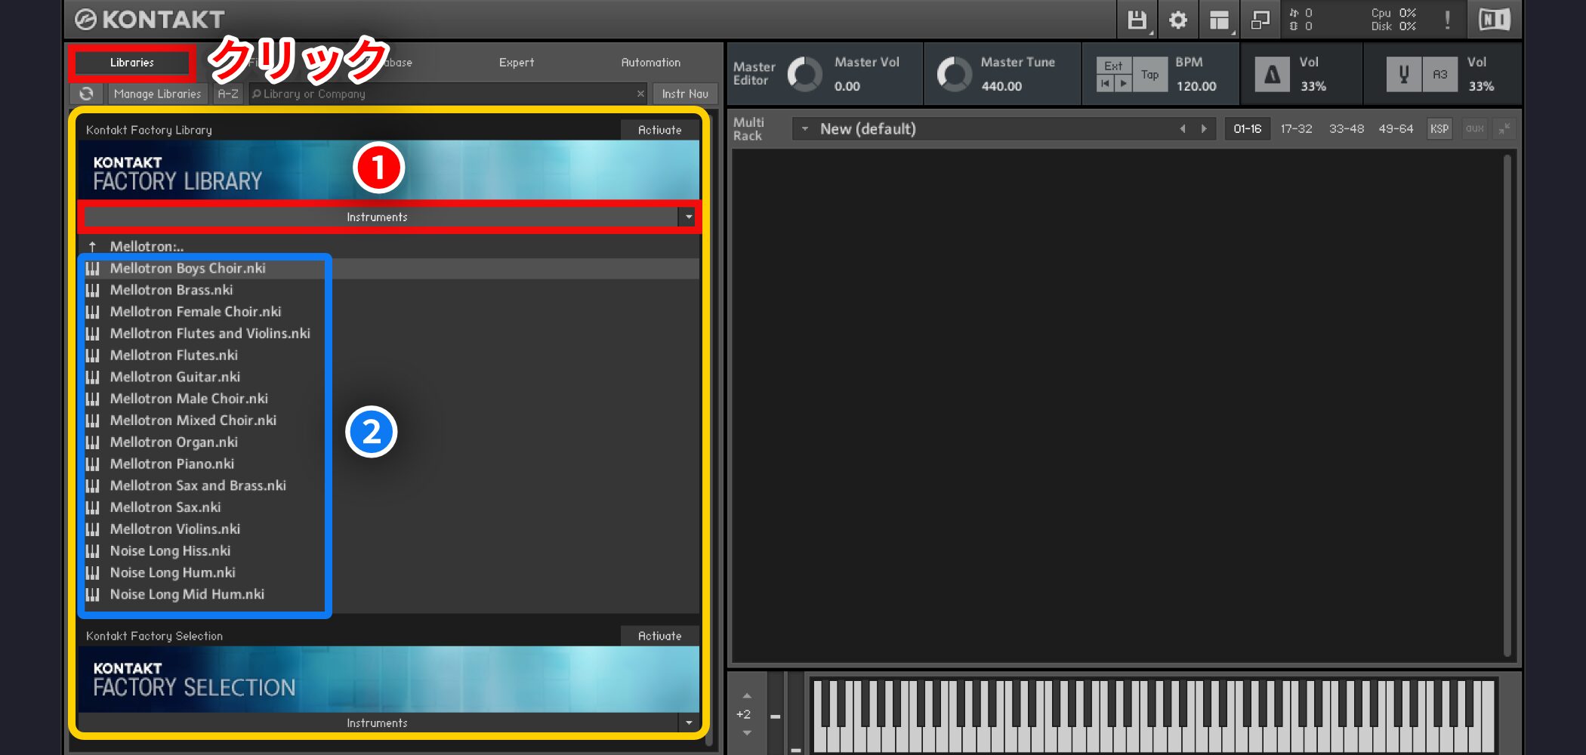Open the save (floppy disk) menu

point(1137,20)
